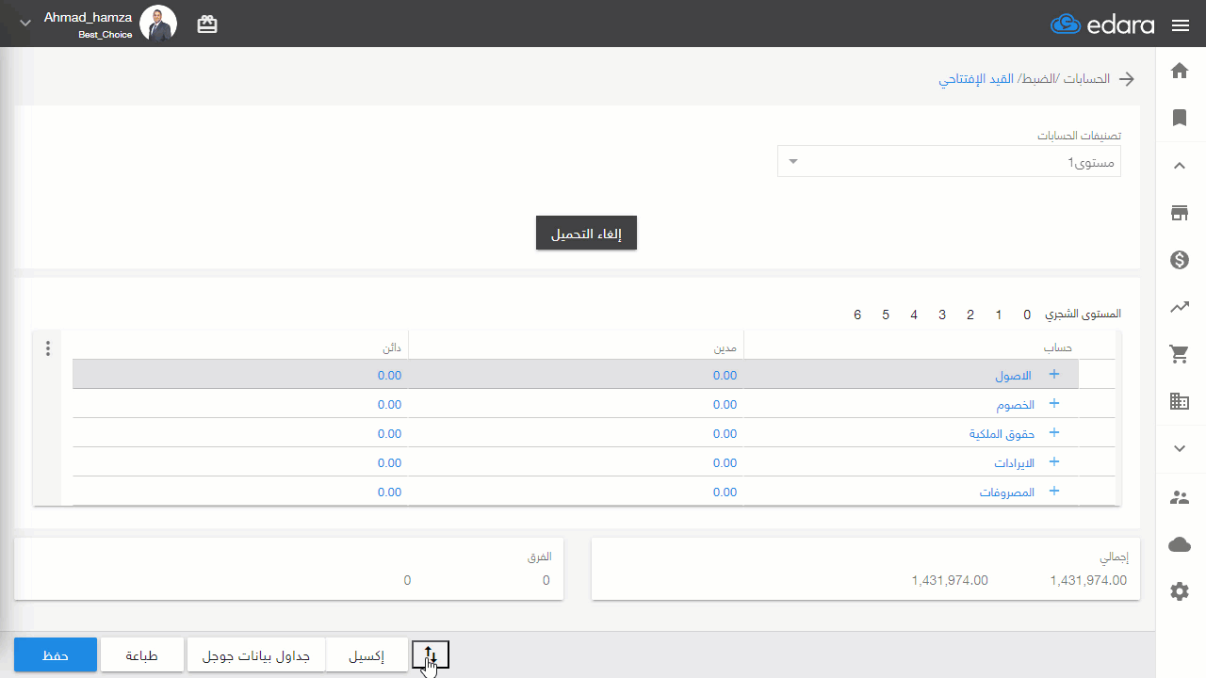The height and width of the screenshot is (678, 1206).
Task: Select tree level 6
Action: coord(857,315)
